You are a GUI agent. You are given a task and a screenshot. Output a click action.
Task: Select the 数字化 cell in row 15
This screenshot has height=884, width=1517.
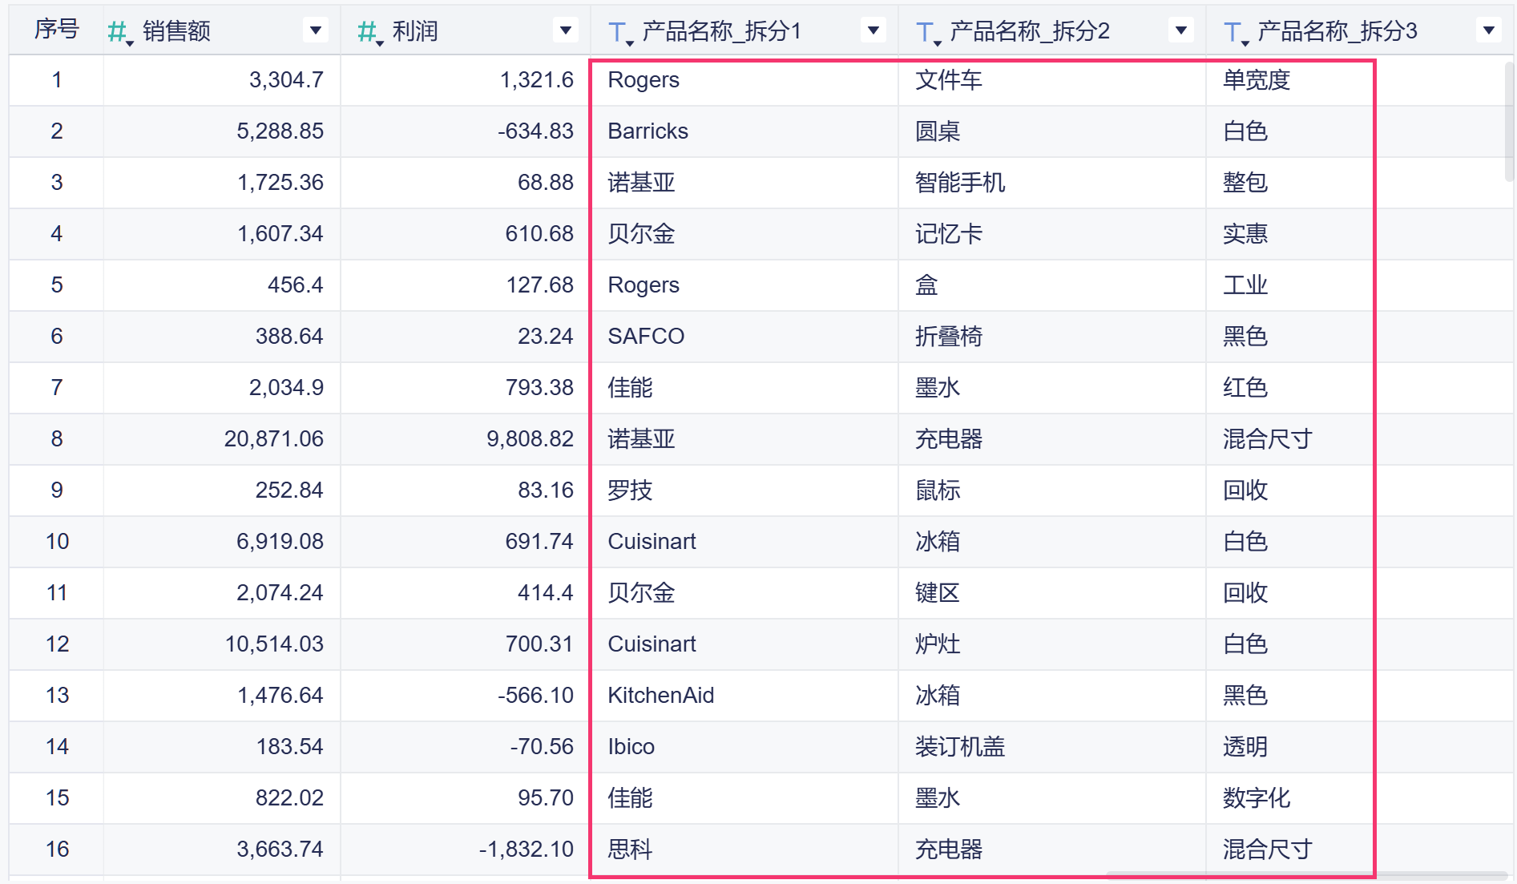tap(1256, 798)
